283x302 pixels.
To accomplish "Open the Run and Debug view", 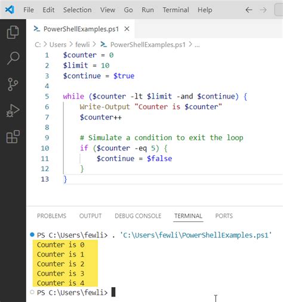I will (x=13, y=110).
